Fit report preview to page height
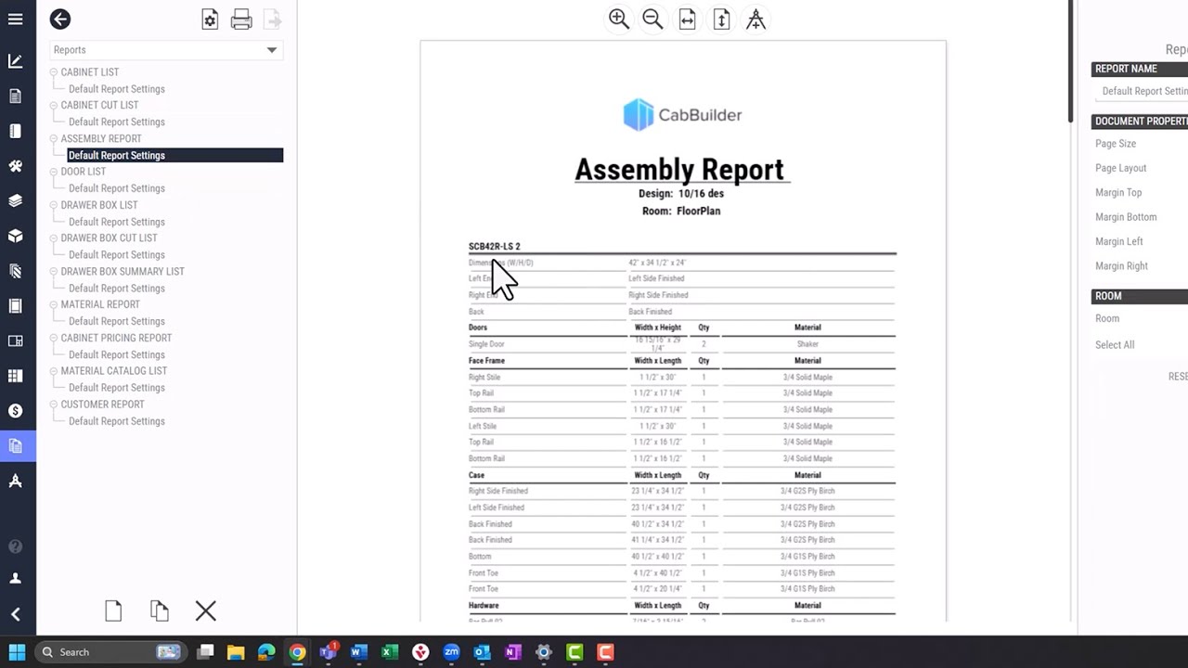The image size is (1188, 668). click(721, 19)
